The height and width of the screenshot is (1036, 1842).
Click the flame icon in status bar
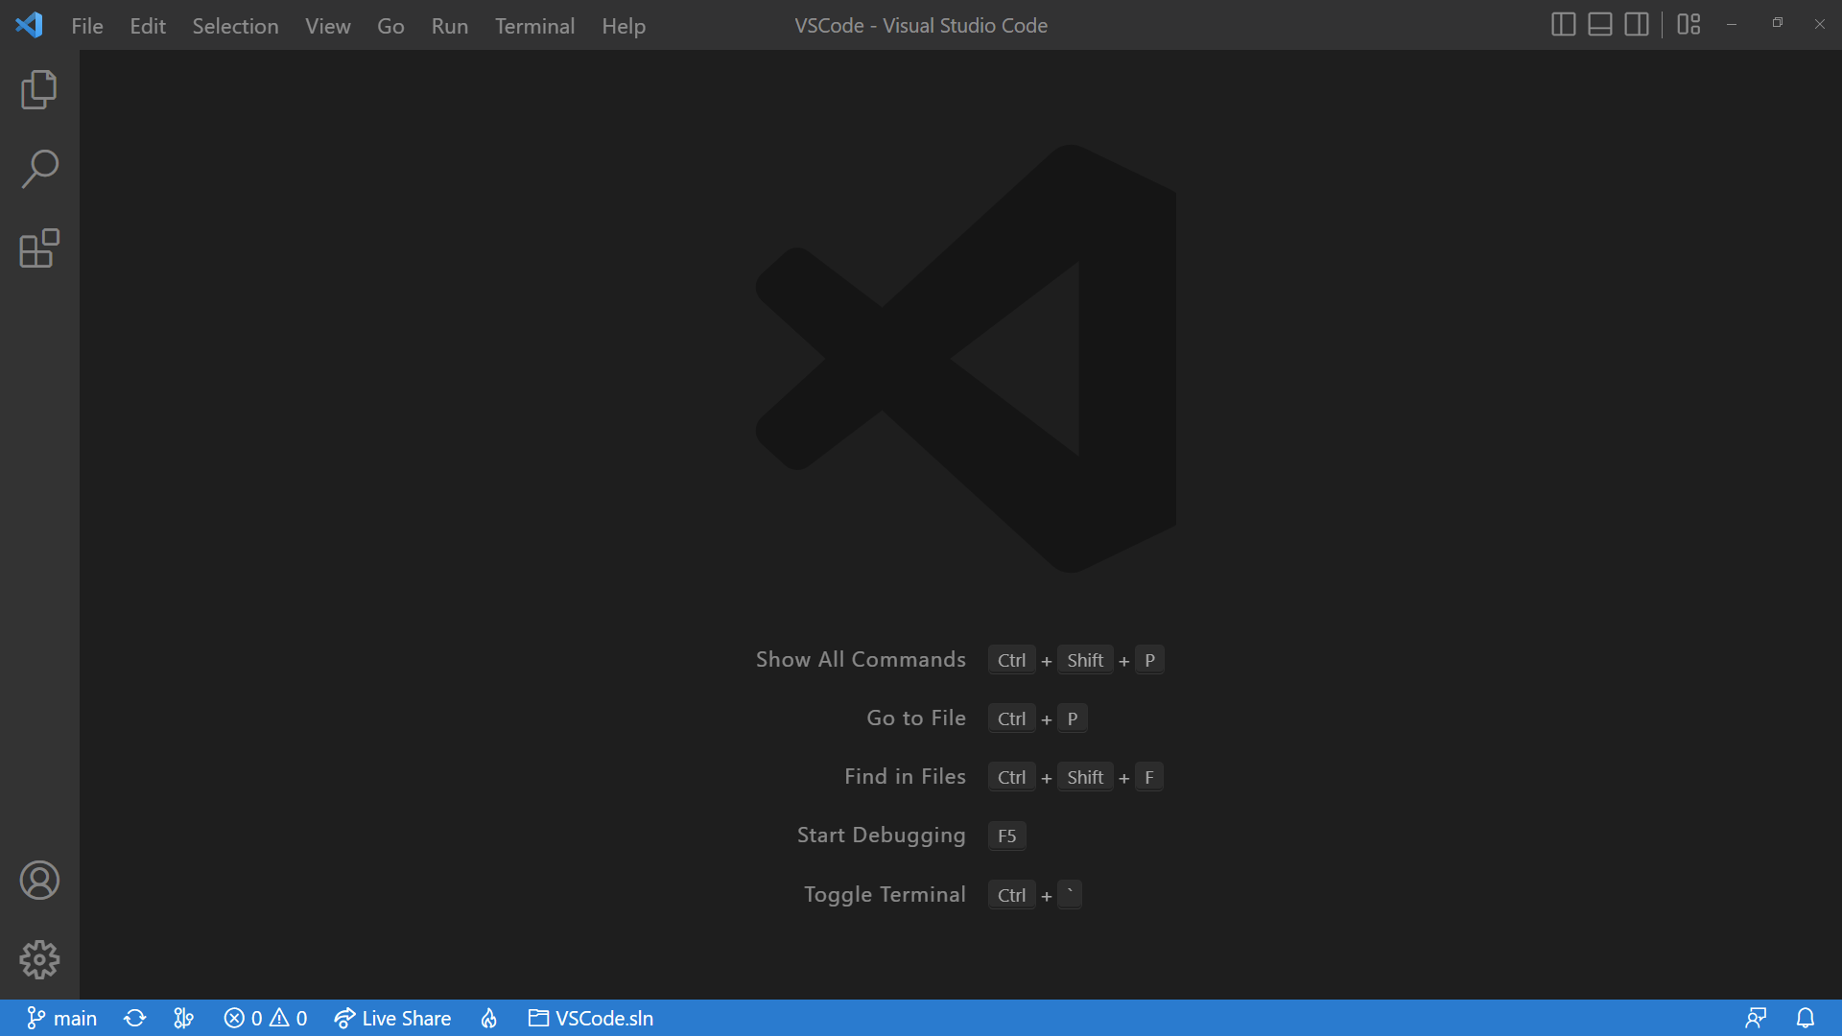489,1018
